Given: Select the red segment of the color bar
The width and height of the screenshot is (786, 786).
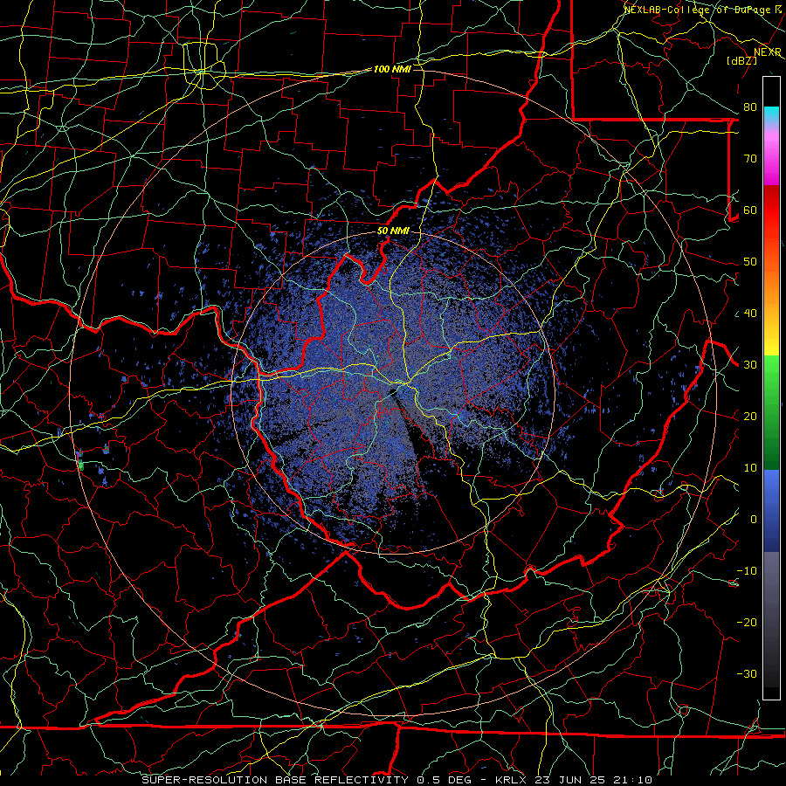Looking at the screenshot, I should [771, 210].
